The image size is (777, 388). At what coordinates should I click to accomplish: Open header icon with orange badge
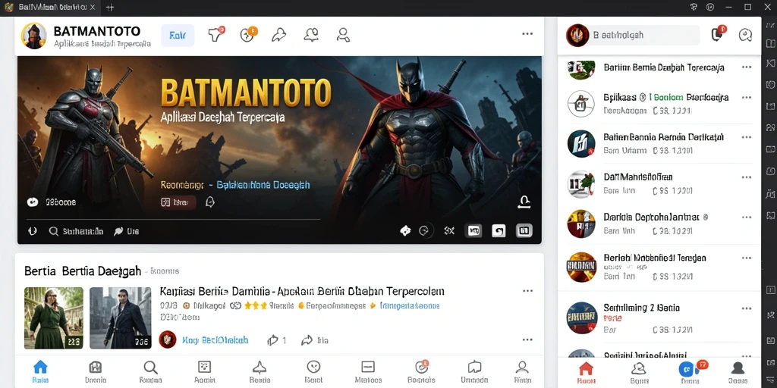click(247, 35)
